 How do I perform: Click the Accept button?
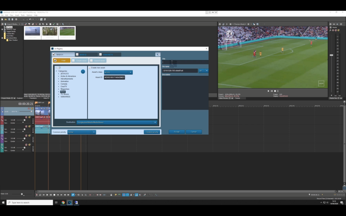pos(177,132)
